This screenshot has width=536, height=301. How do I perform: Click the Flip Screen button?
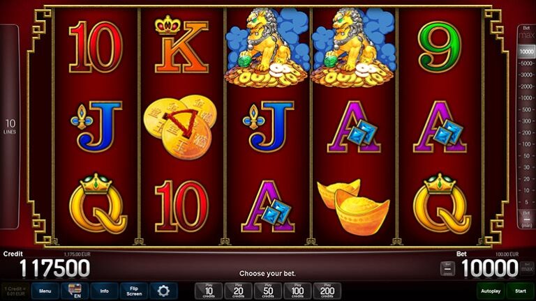tap(134, 291)
